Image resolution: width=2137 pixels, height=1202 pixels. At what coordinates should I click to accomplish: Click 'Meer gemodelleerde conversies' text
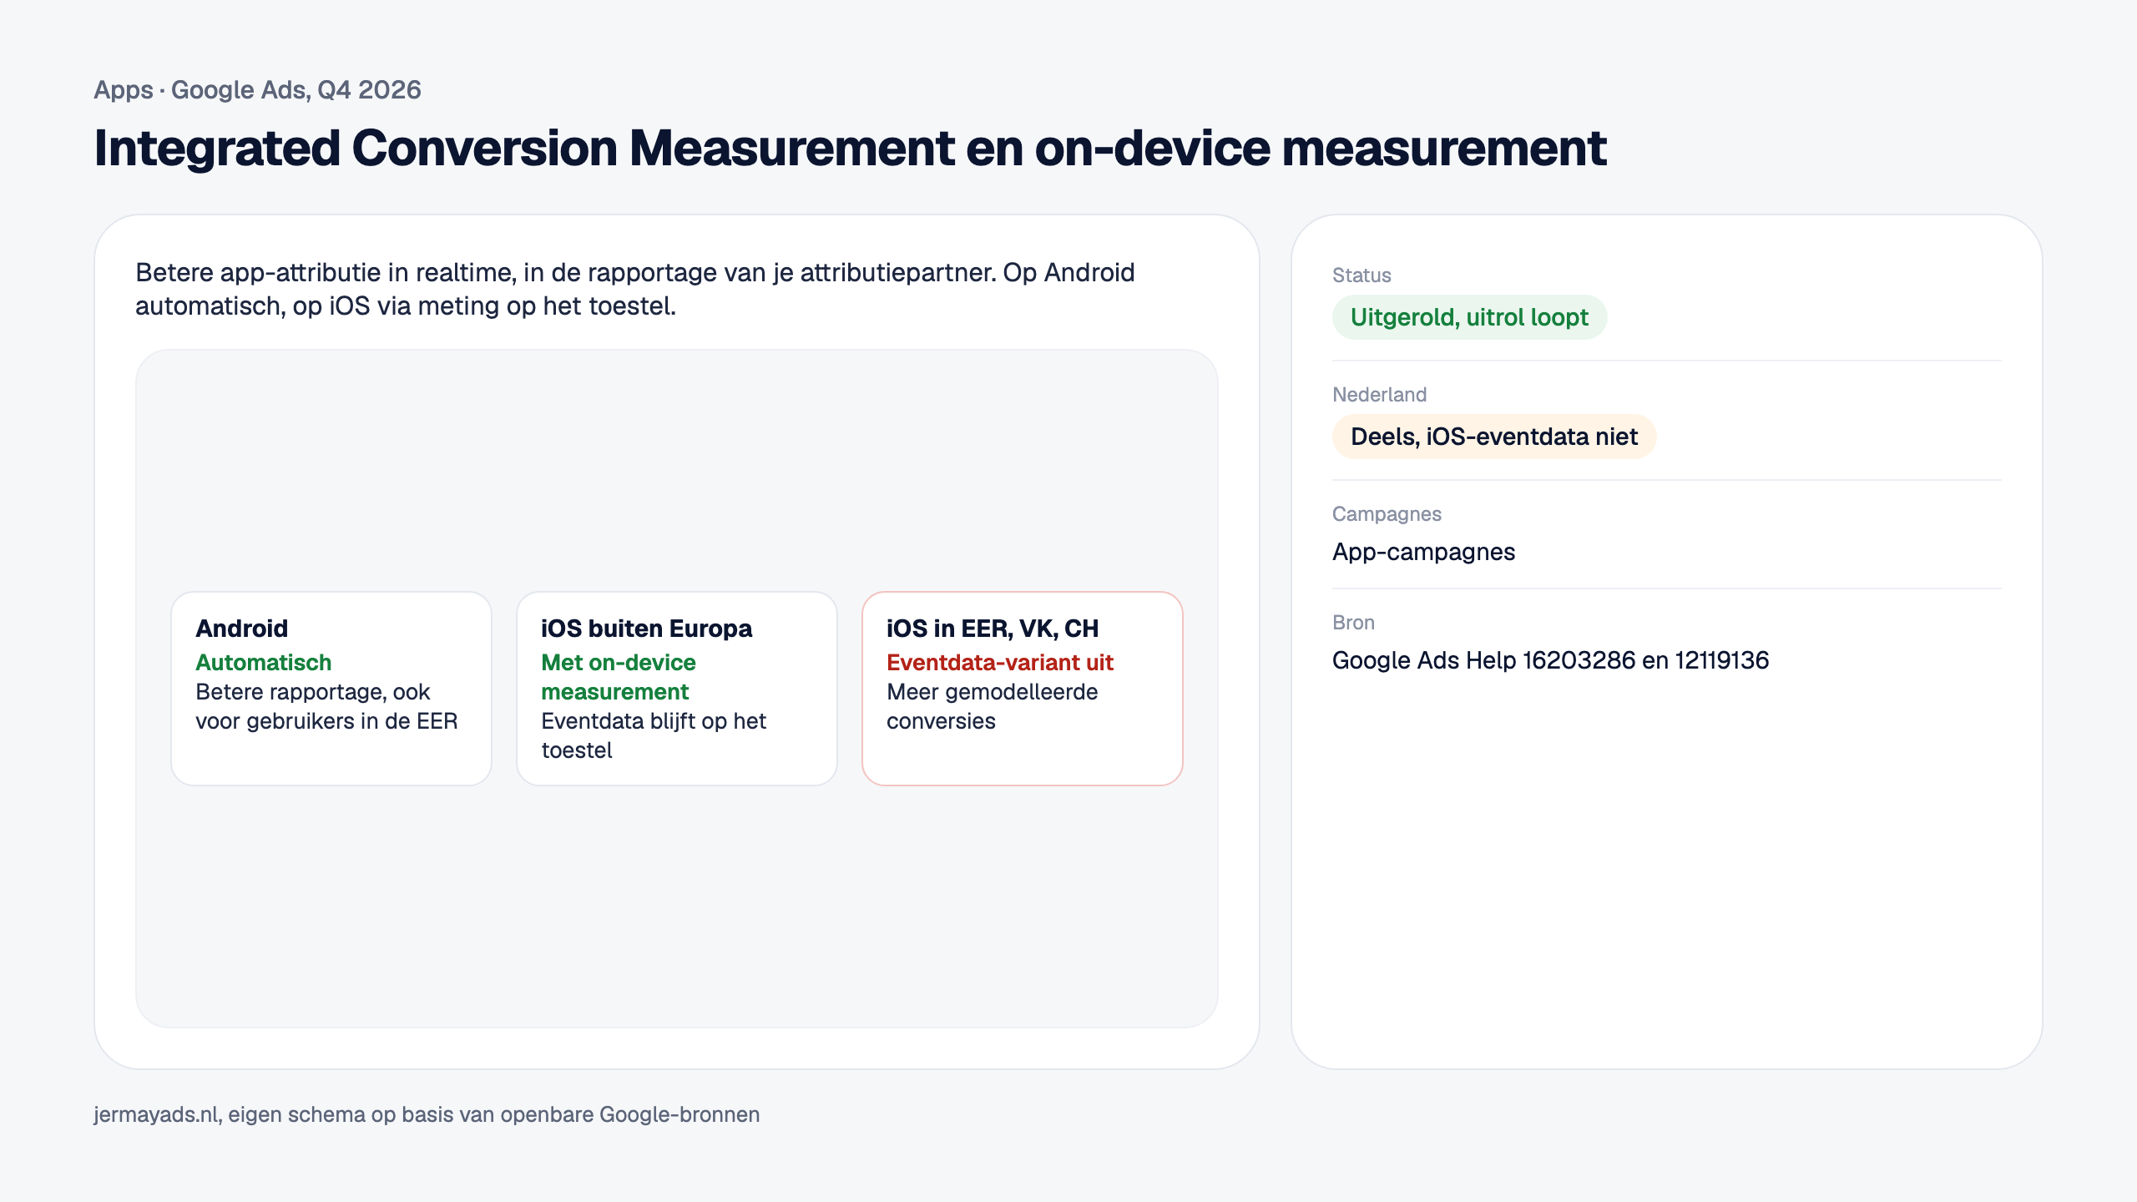pos(992,706)
